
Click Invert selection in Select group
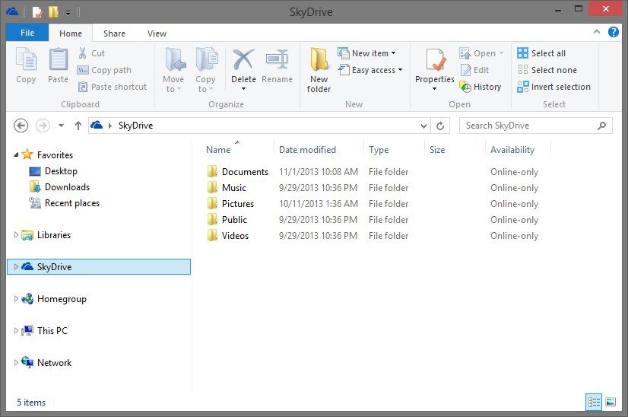pyautogui.click(x=523, y=87)
